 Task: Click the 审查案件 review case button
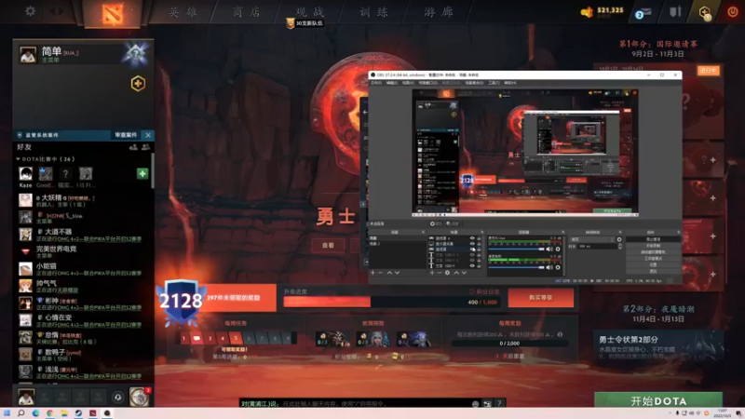[x=126, y=135]
